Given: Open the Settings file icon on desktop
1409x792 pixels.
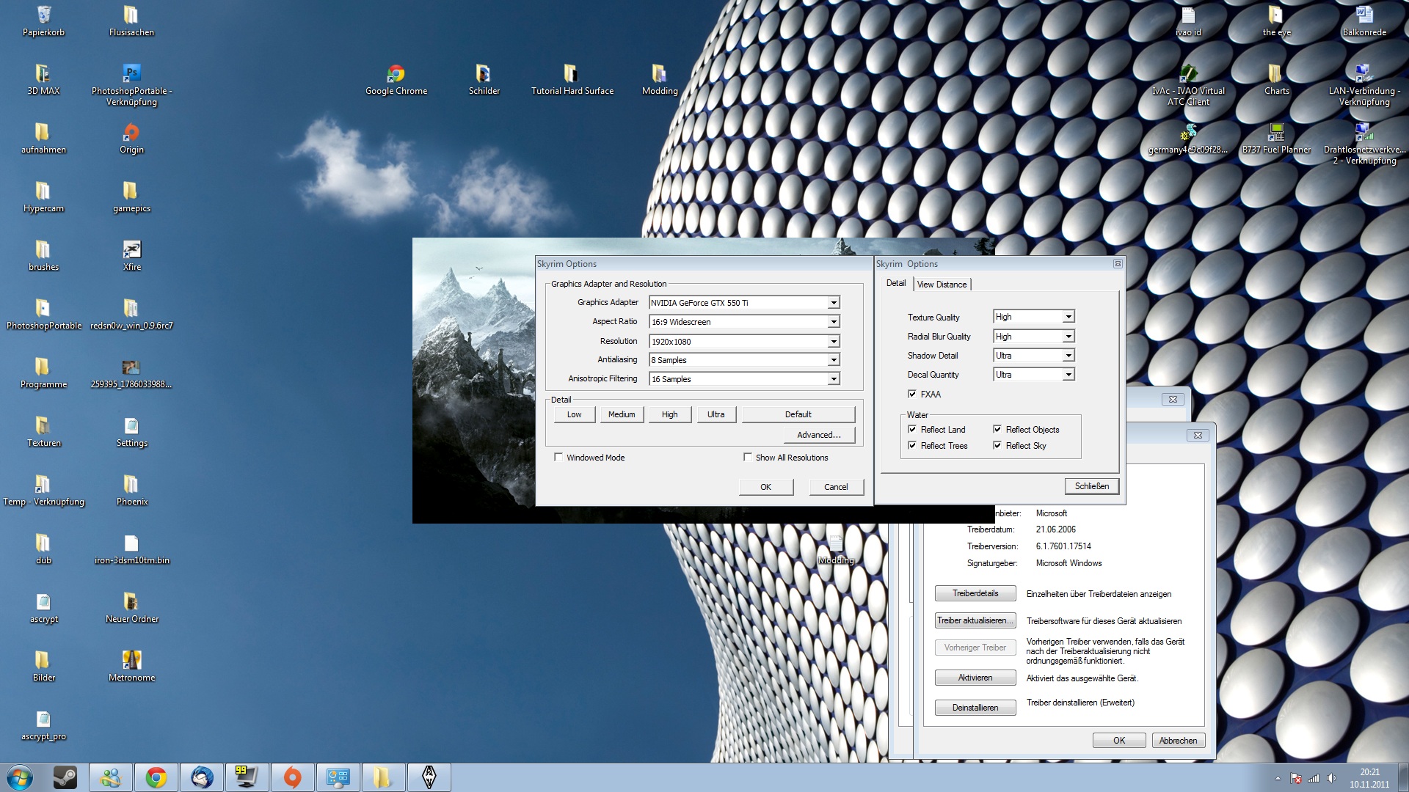Looking at the screenshot, I should click(131, 431).
